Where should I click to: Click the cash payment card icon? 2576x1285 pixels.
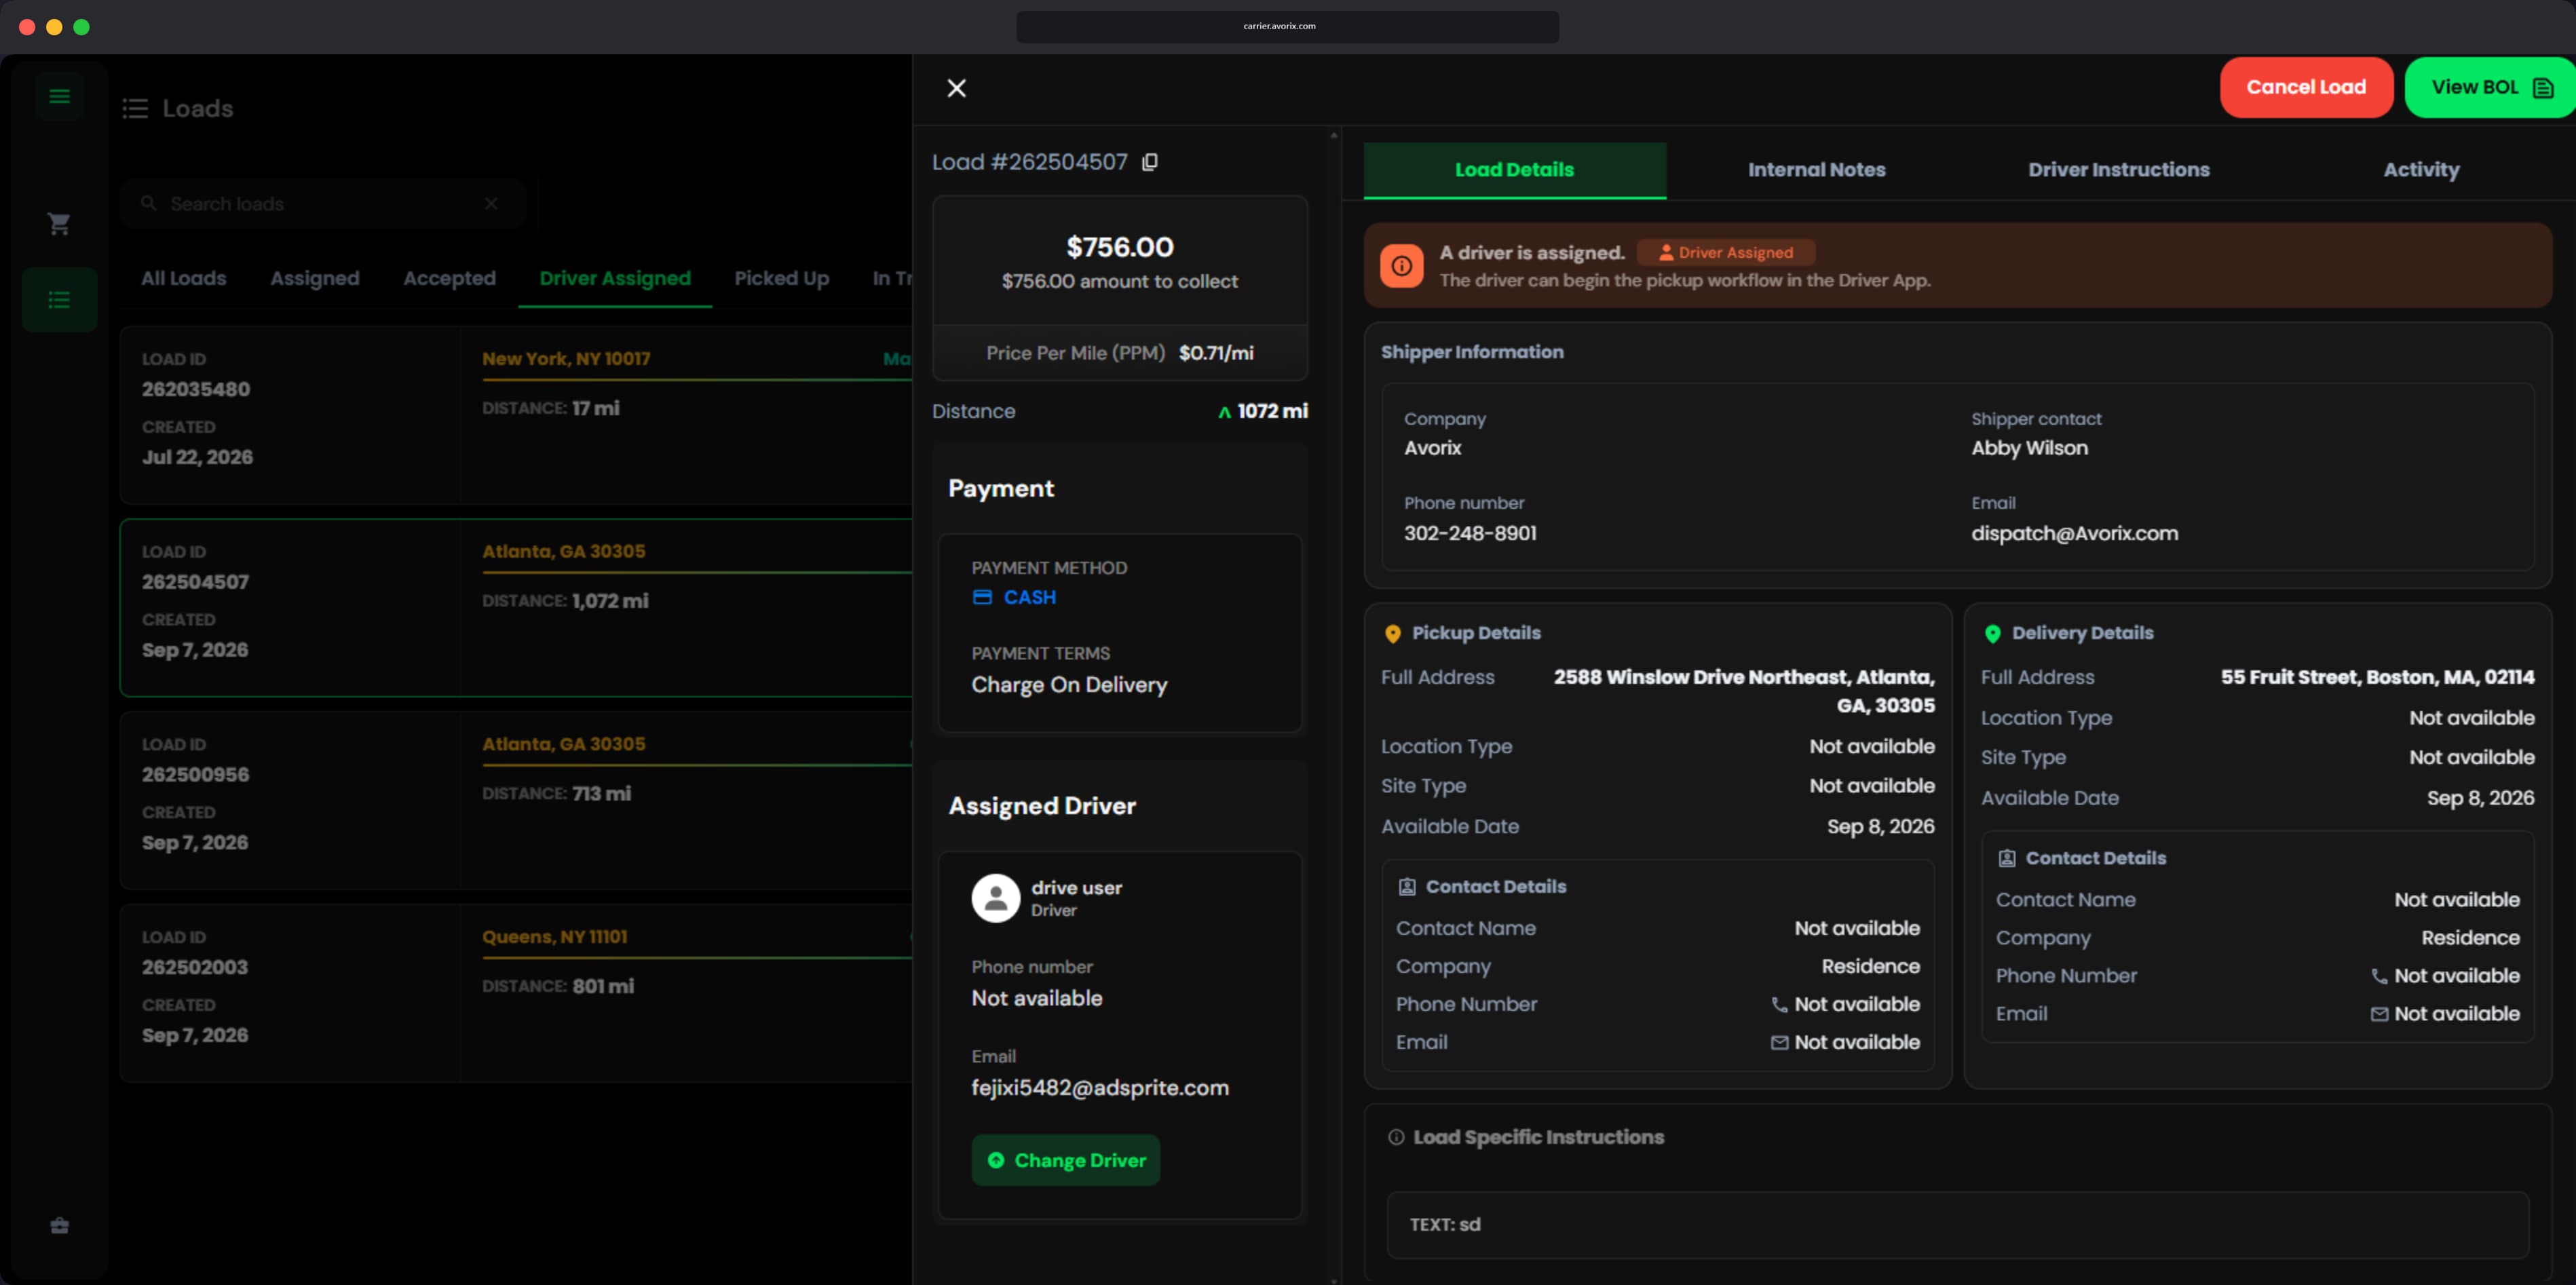point(982,597)
